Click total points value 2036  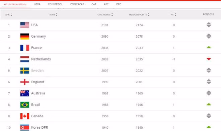point(105,48)
